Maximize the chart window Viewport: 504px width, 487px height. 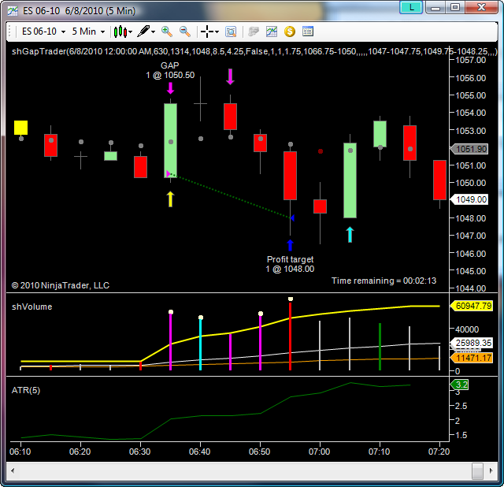(455, 7)
